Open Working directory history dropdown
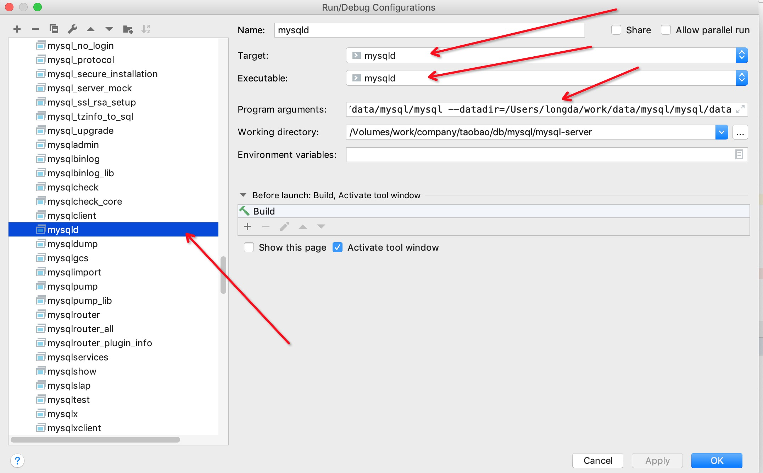763x473 pixels. (x=722, y=132)
